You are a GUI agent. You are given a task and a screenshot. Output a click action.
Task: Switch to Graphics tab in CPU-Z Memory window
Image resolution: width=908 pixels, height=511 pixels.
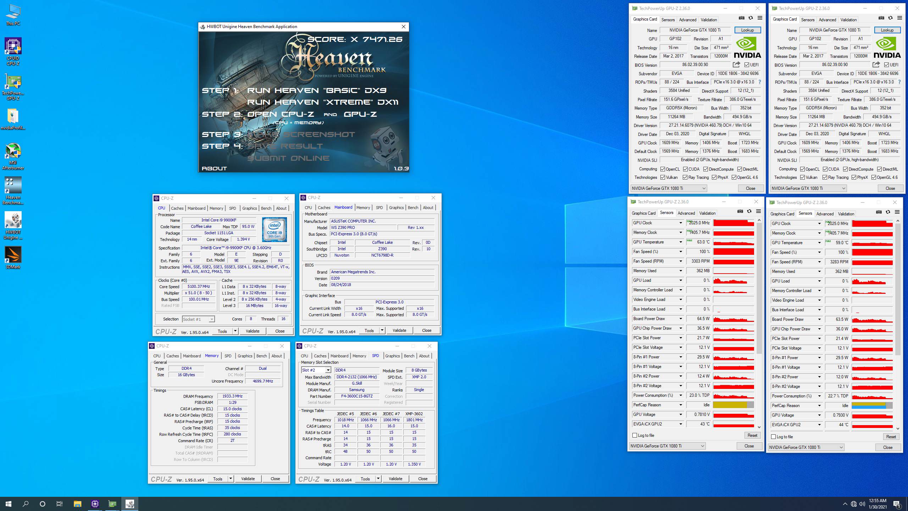click(245, 356)
